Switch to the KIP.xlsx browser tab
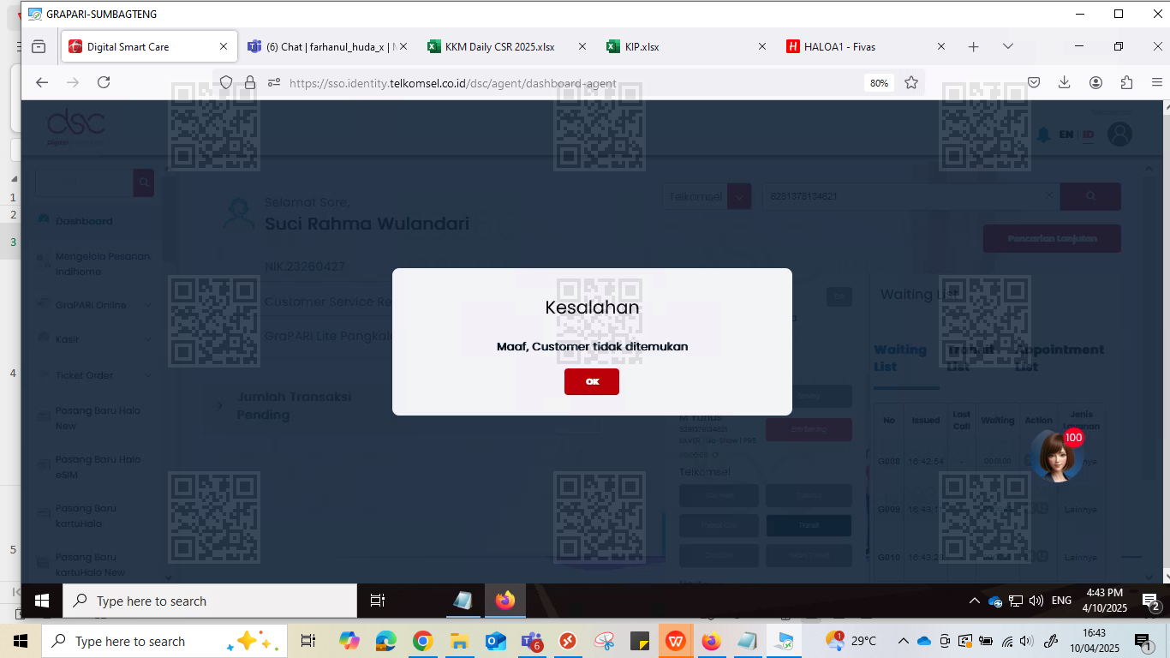The image size is (1170, 658). pyautogui.click(x=684, y=46)
